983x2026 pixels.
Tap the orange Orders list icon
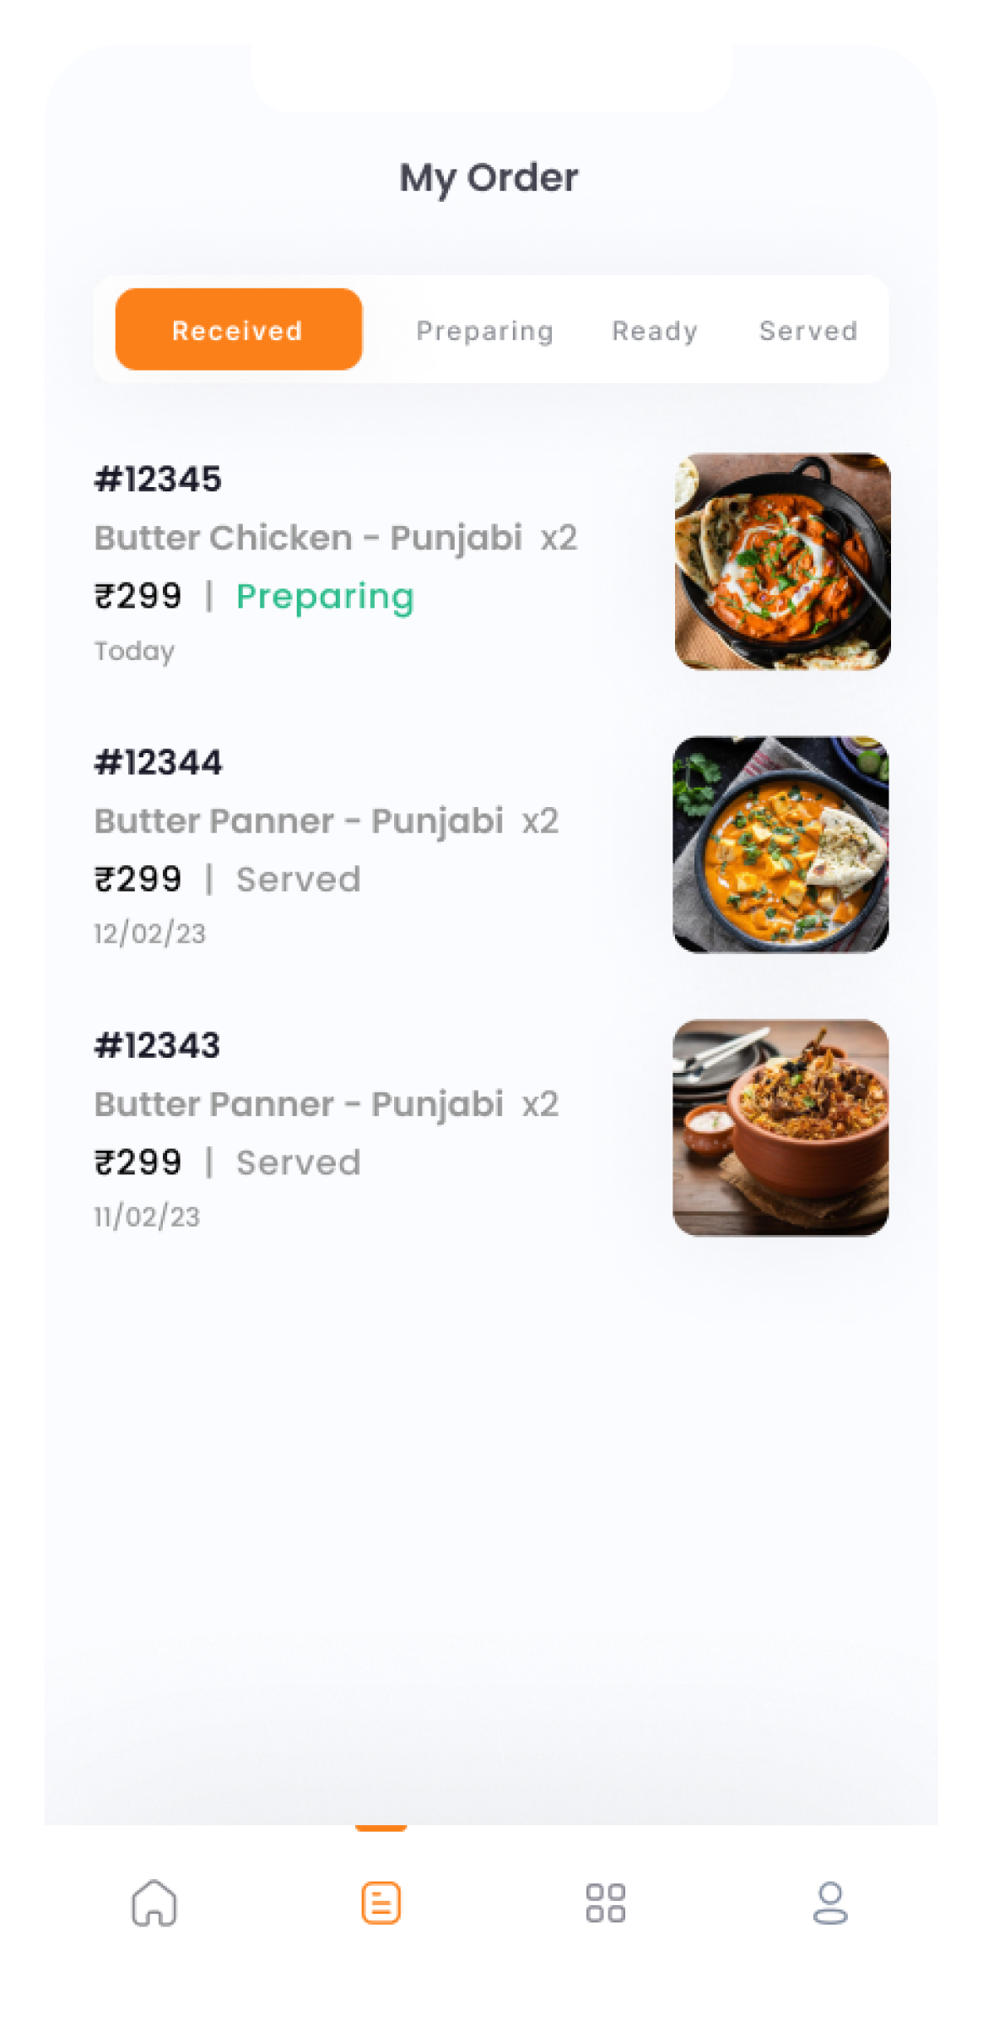(381, 1903)
